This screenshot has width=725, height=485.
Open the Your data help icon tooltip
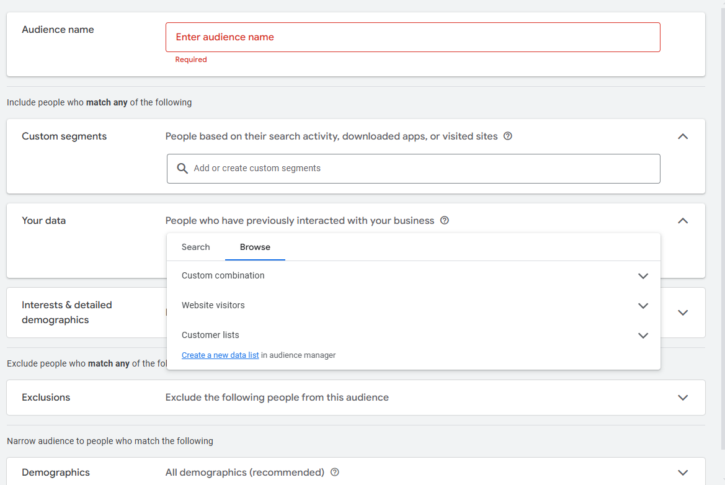point(445,220)
